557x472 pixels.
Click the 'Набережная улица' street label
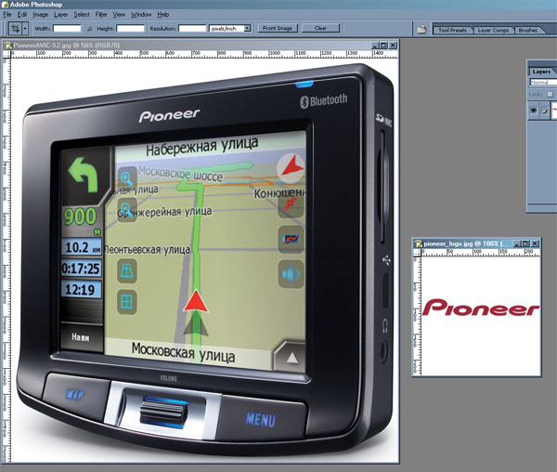pos(201,145)
